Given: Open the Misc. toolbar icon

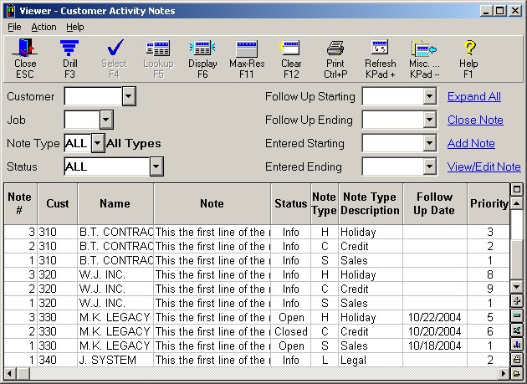Looking at the screenshot, I should tap(425, 49).
